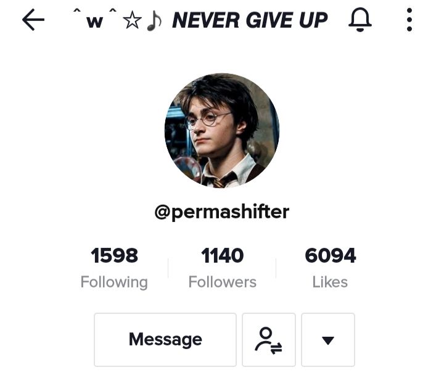Expand the suggested accounts dropdown arrow
Screen dimensions: 444x375
pyautogui.click(x=328, y=340)
